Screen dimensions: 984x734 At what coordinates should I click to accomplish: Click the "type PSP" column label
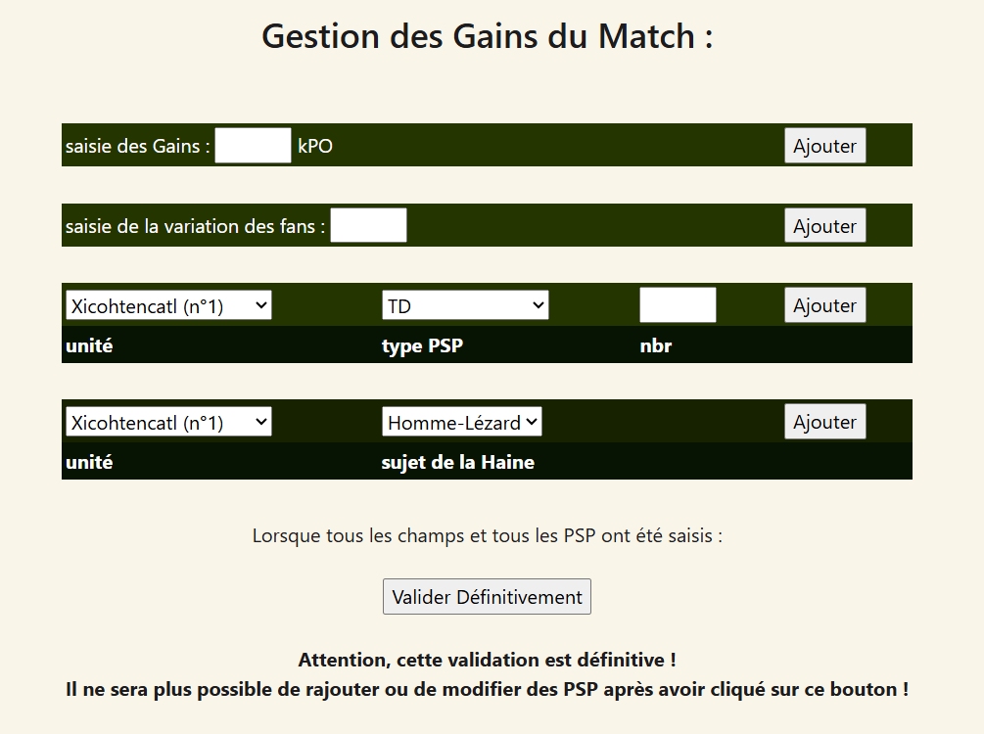tap(422, 345)
